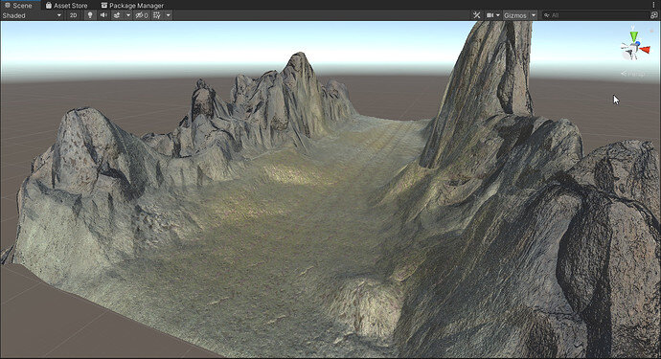Click the scene camera settings icon
The height and width of the screenshot is (359, 661).
coord(490,15)
